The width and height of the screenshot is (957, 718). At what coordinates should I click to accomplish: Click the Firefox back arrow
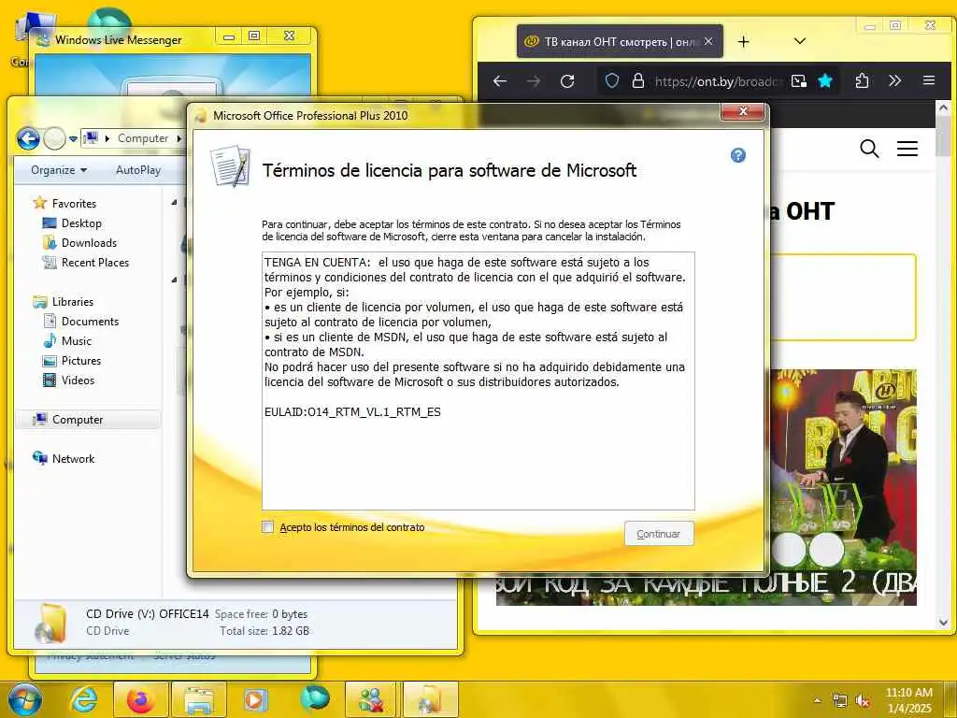[x=500, y=80]
